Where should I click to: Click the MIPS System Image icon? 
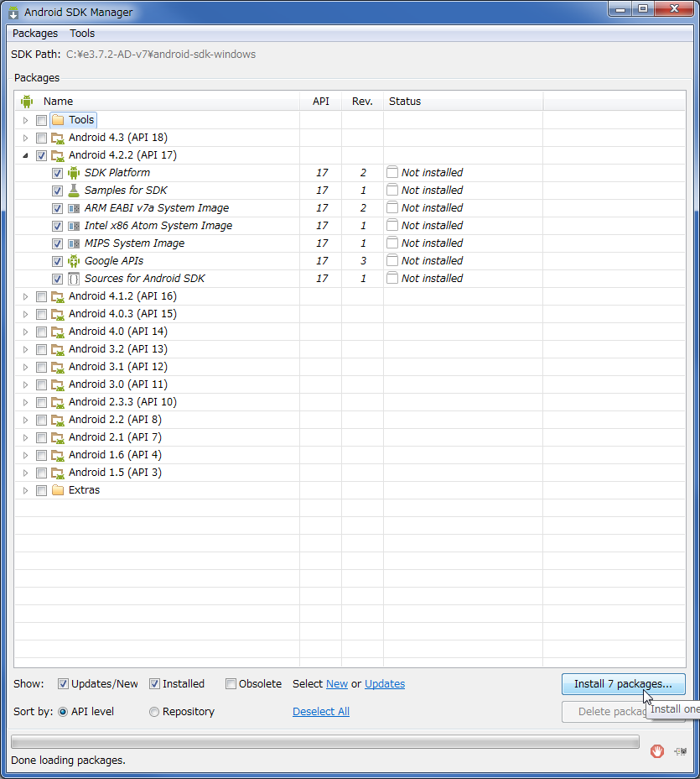click(x=74, y=243)
